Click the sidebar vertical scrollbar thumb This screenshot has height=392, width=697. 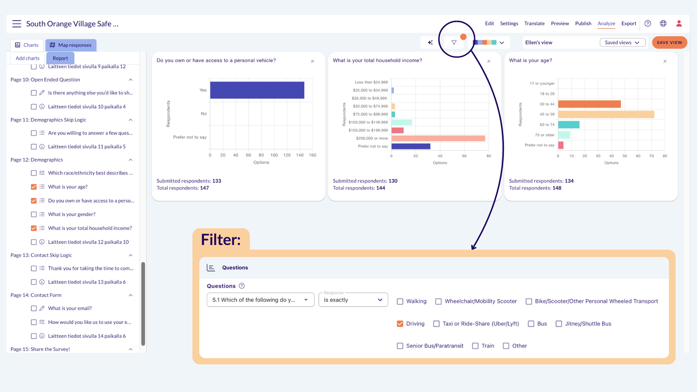click(143, 303)
